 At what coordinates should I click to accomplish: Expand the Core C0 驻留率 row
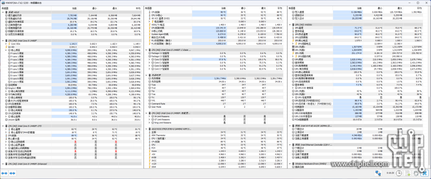(149, 60)
